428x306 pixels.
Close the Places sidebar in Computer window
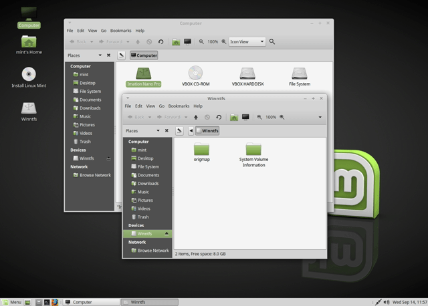108,55
